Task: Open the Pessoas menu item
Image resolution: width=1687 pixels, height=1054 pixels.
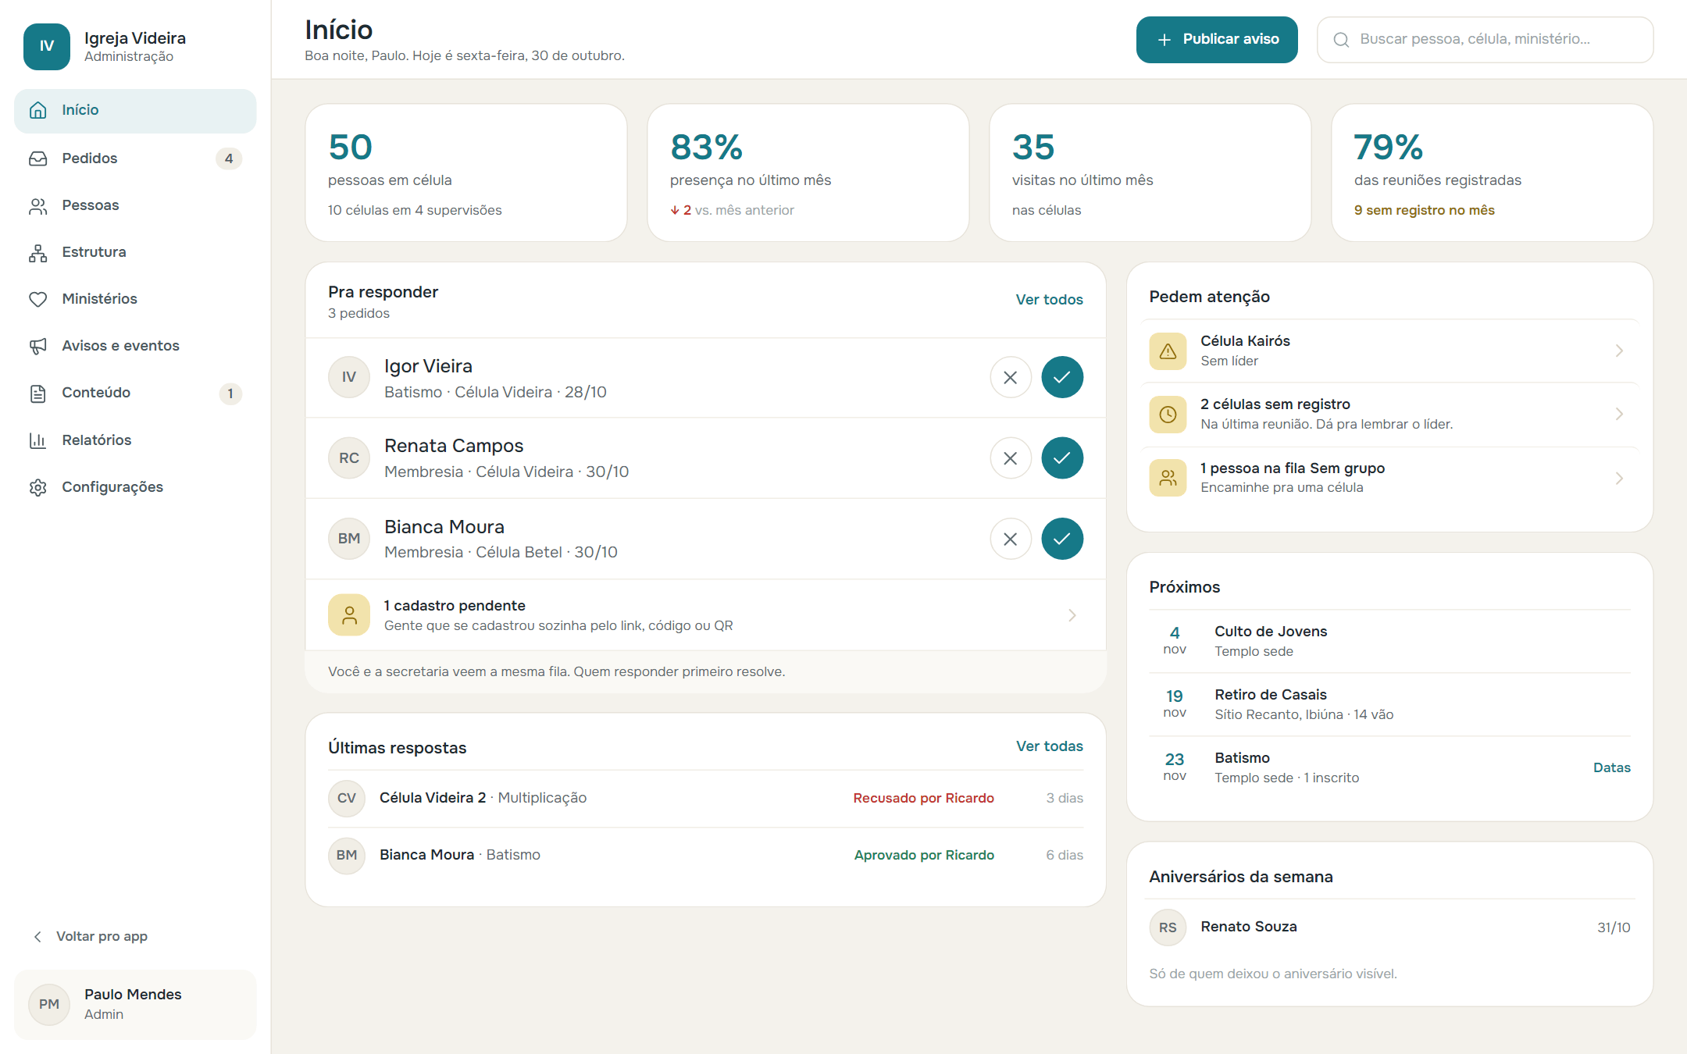Action: pyautogui.click(x=135, y=205)
